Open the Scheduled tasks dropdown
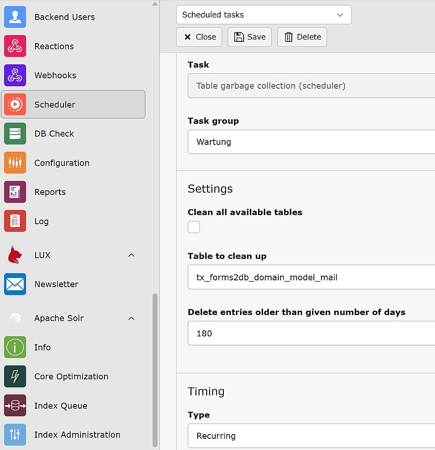Screen dimensions: 435x450 click(263, 15)
